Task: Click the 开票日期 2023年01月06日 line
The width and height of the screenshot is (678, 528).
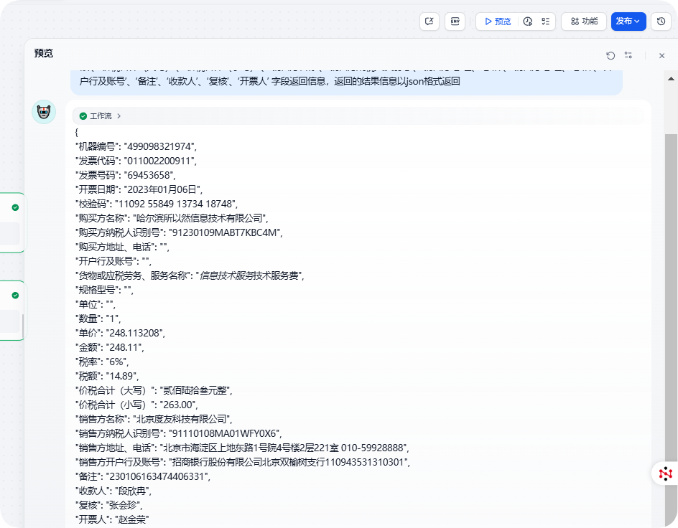Action: pyautogui.click(x=139, y=189)
